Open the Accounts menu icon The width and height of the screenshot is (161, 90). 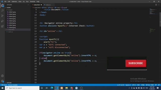2,76
